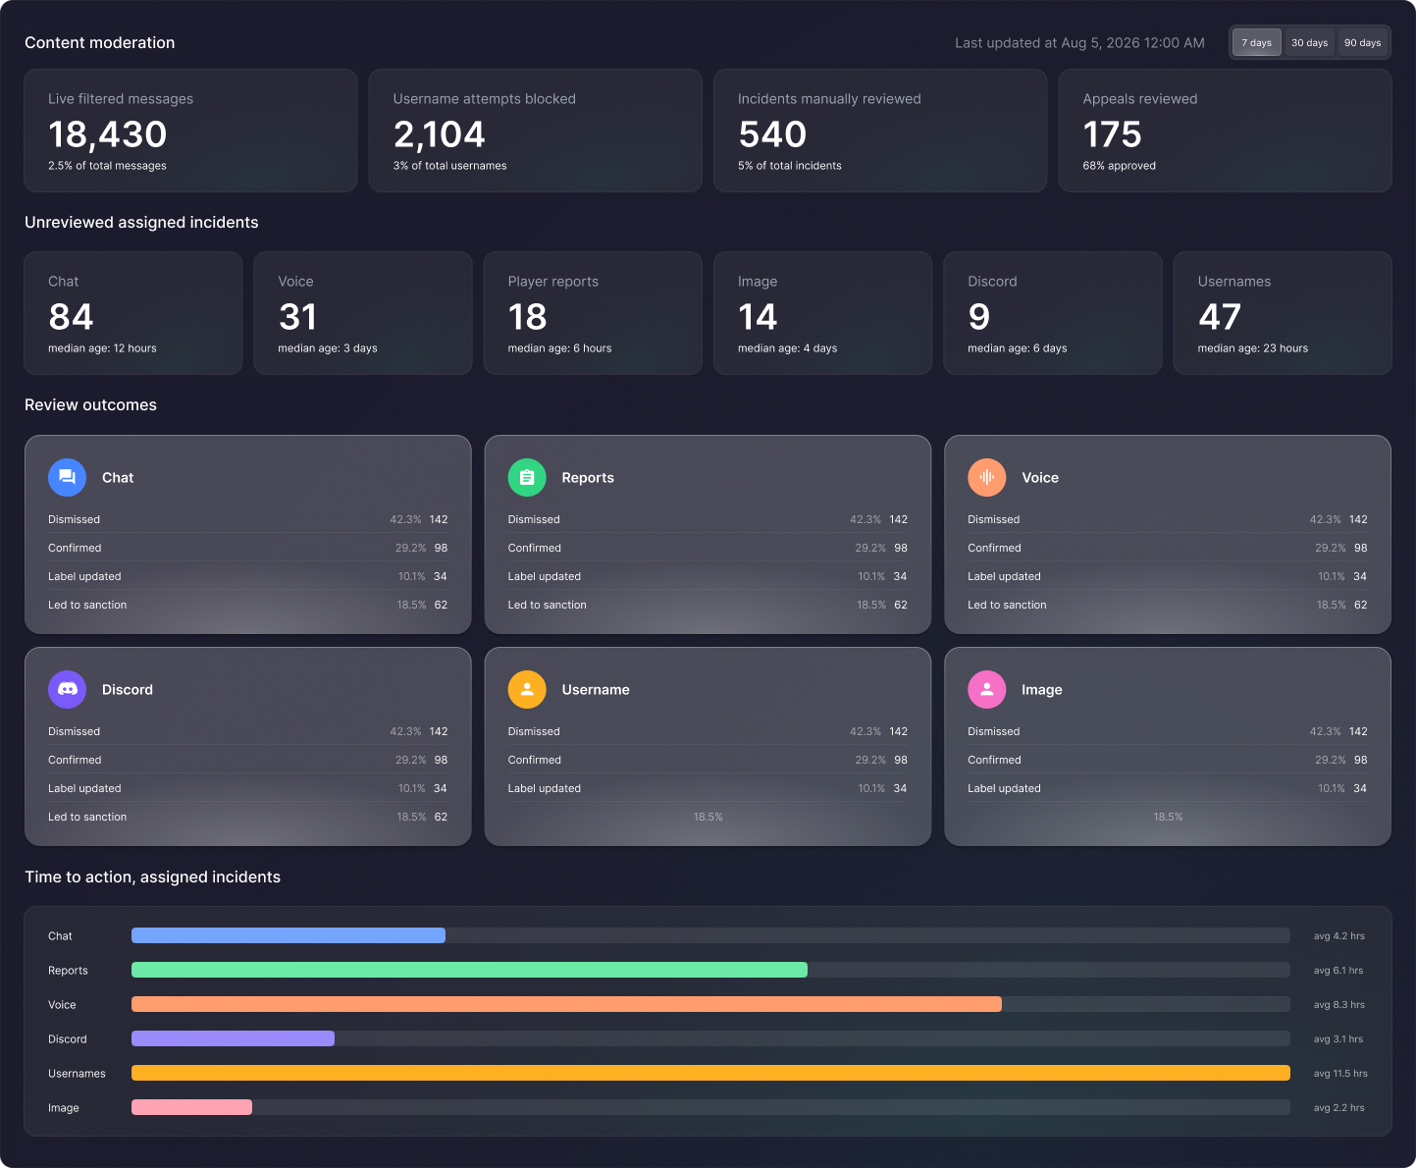Click 'avg 8.3 hrs' Voice value
Screen dimensions: 1416x1168
point(1339,1005)
